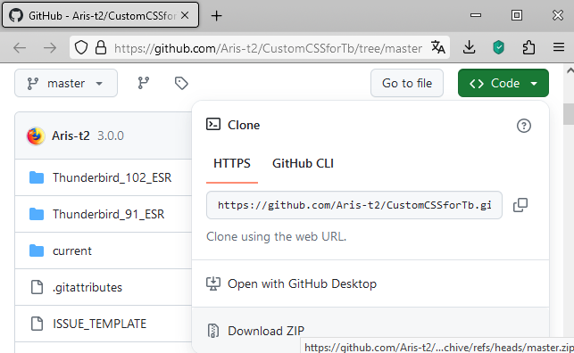Click the clone URL text field
Screen dimensions: 574x353
coord(354,205)
